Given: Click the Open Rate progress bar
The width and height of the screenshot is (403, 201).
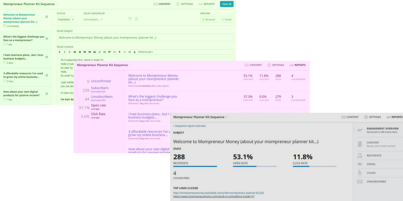Looking at the screenshot, I should pyautogui.click(x=255, y=166).
